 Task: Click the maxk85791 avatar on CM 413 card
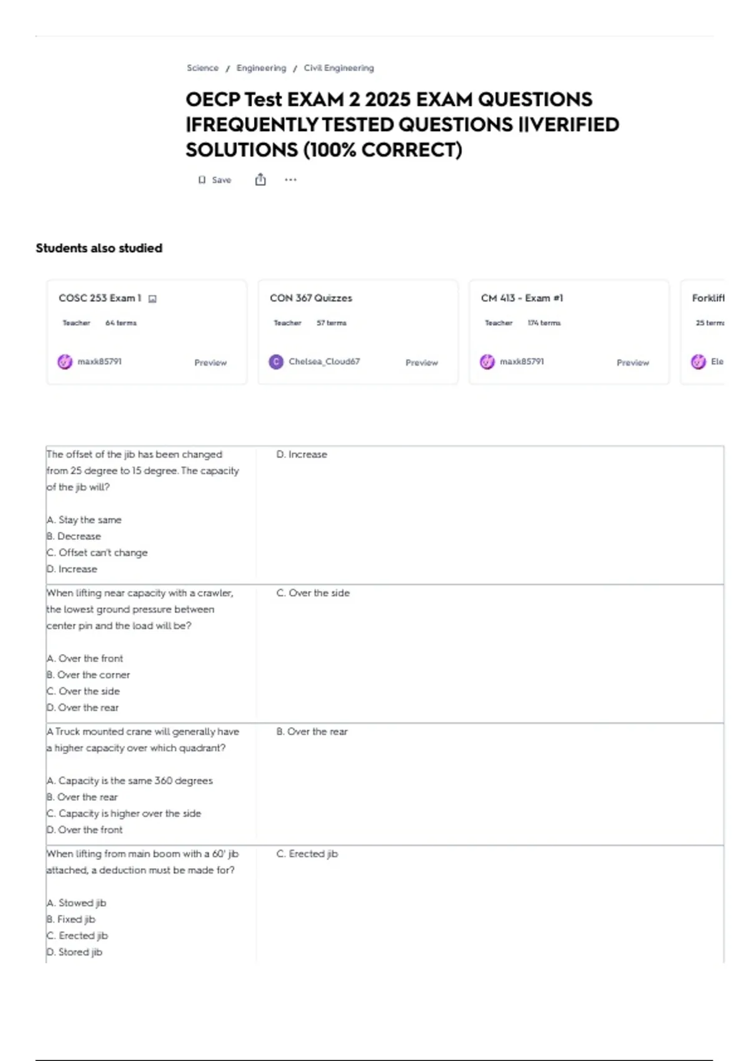click(487, 361)
